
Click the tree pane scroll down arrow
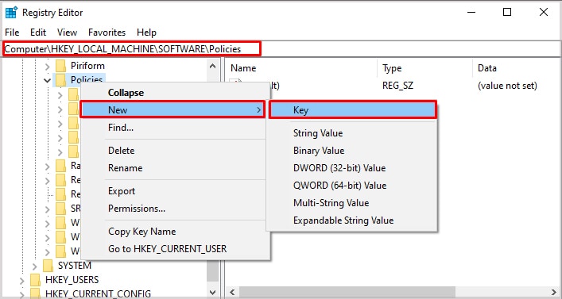click(212, 292)
